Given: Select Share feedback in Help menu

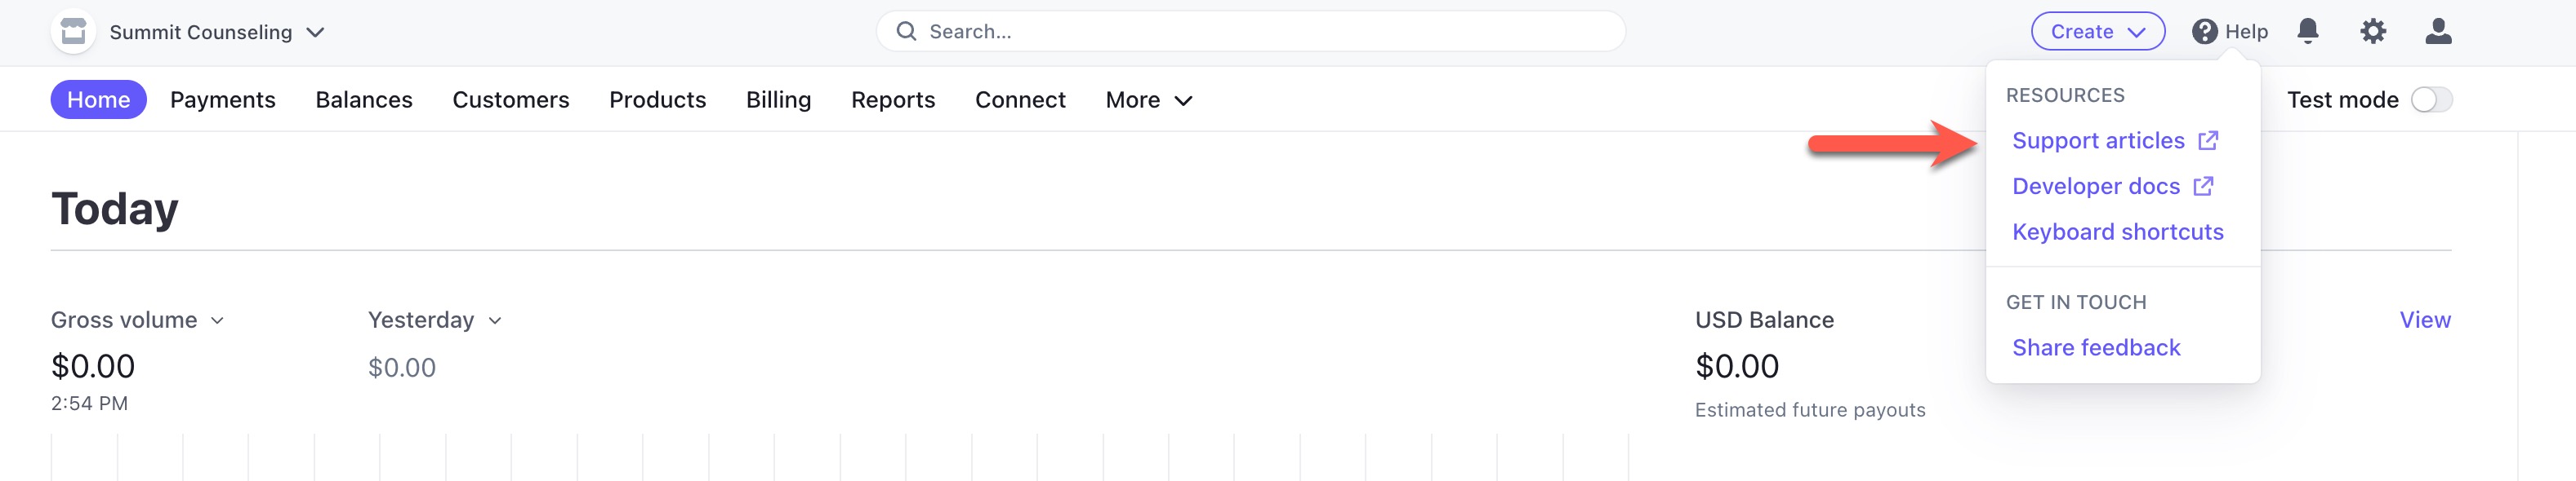Looking at the screenshot, I should [x=2096, y=347].
